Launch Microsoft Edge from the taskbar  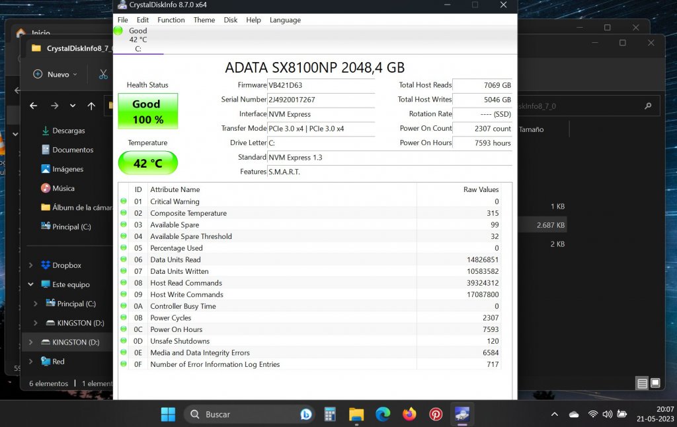(x=383, y=414)
